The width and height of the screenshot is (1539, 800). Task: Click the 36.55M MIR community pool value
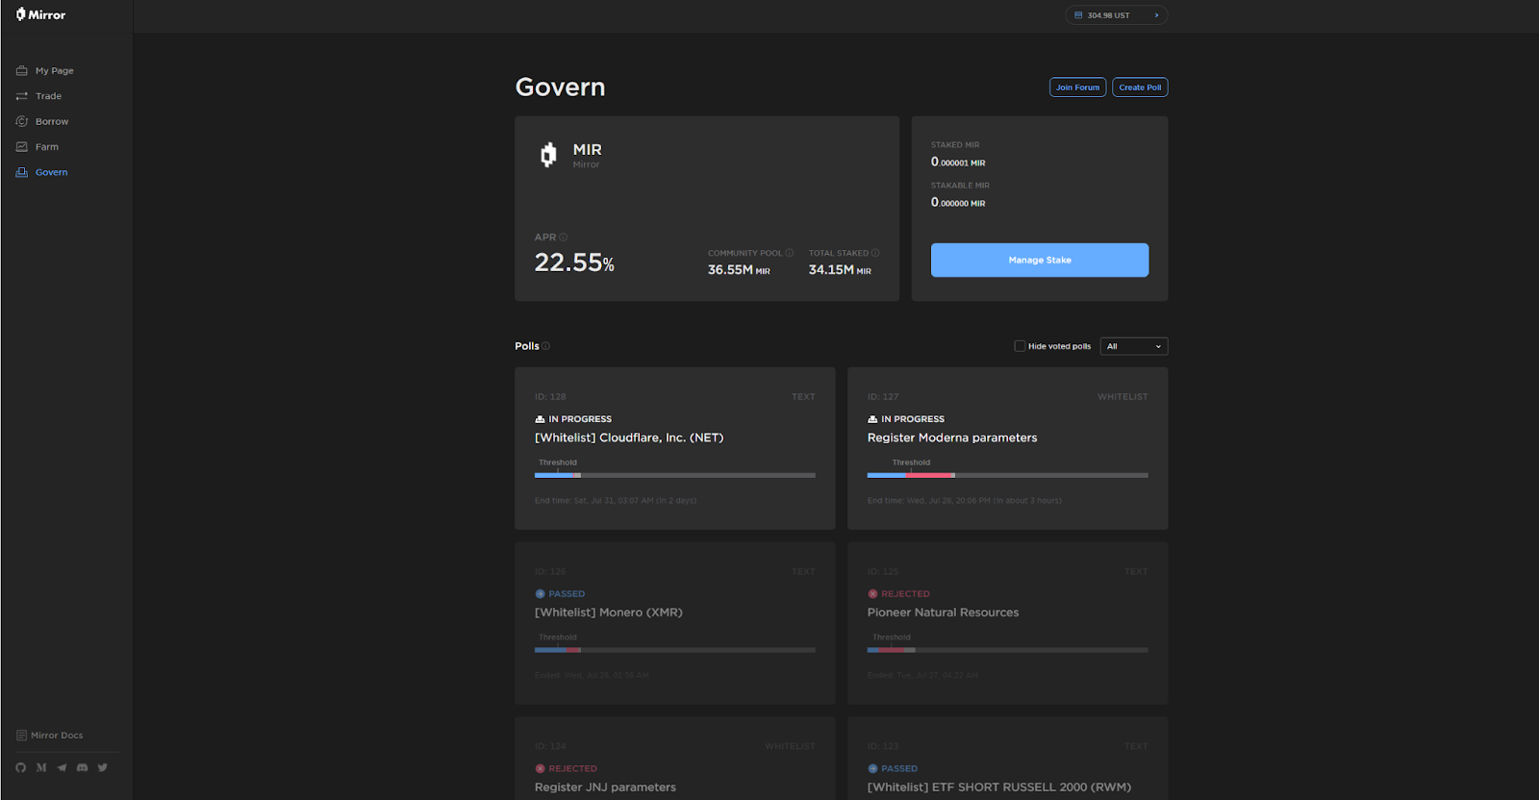[739, 270]
